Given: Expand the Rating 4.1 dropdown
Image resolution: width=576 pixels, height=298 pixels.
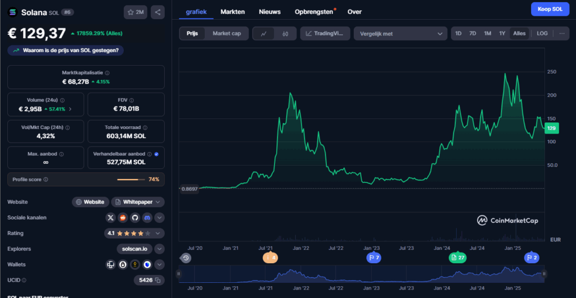Looking at the screenshot, I should (158, 233).
